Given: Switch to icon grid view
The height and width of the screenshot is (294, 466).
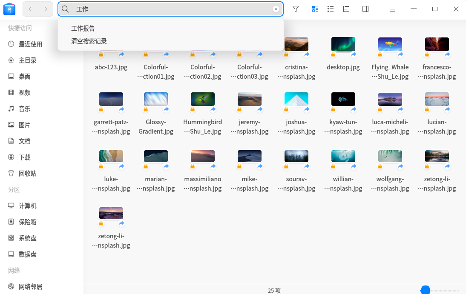Looking at the screenshot, I should click(315, 9).
